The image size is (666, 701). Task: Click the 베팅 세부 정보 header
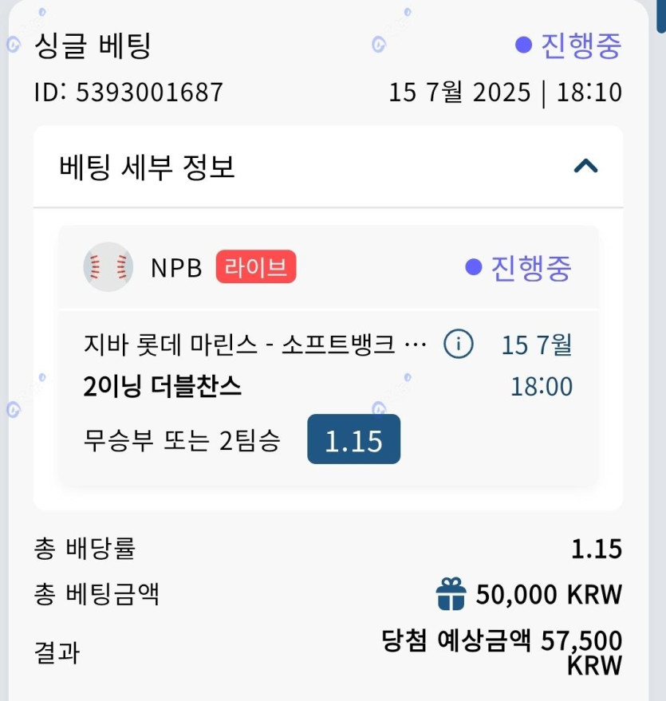point(147,167)
